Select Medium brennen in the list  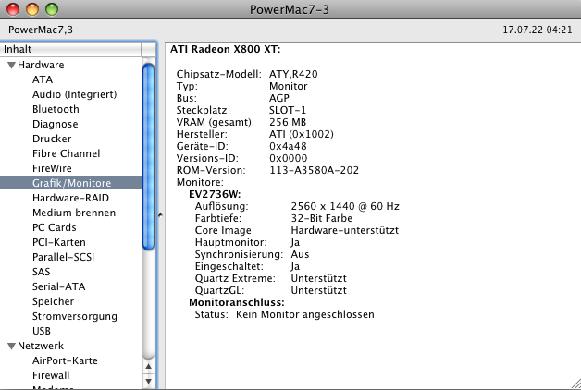(74, 213)
